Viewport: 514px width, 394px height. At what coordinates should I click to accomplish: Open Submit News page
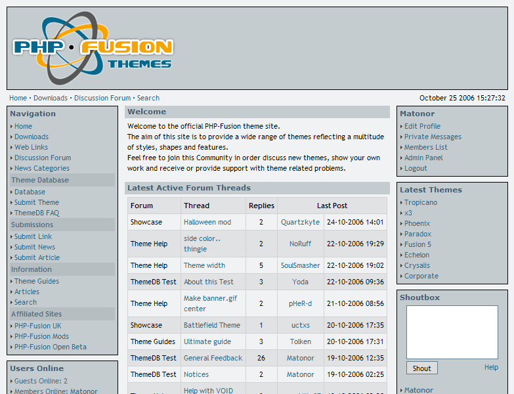(x=35, y=247)
